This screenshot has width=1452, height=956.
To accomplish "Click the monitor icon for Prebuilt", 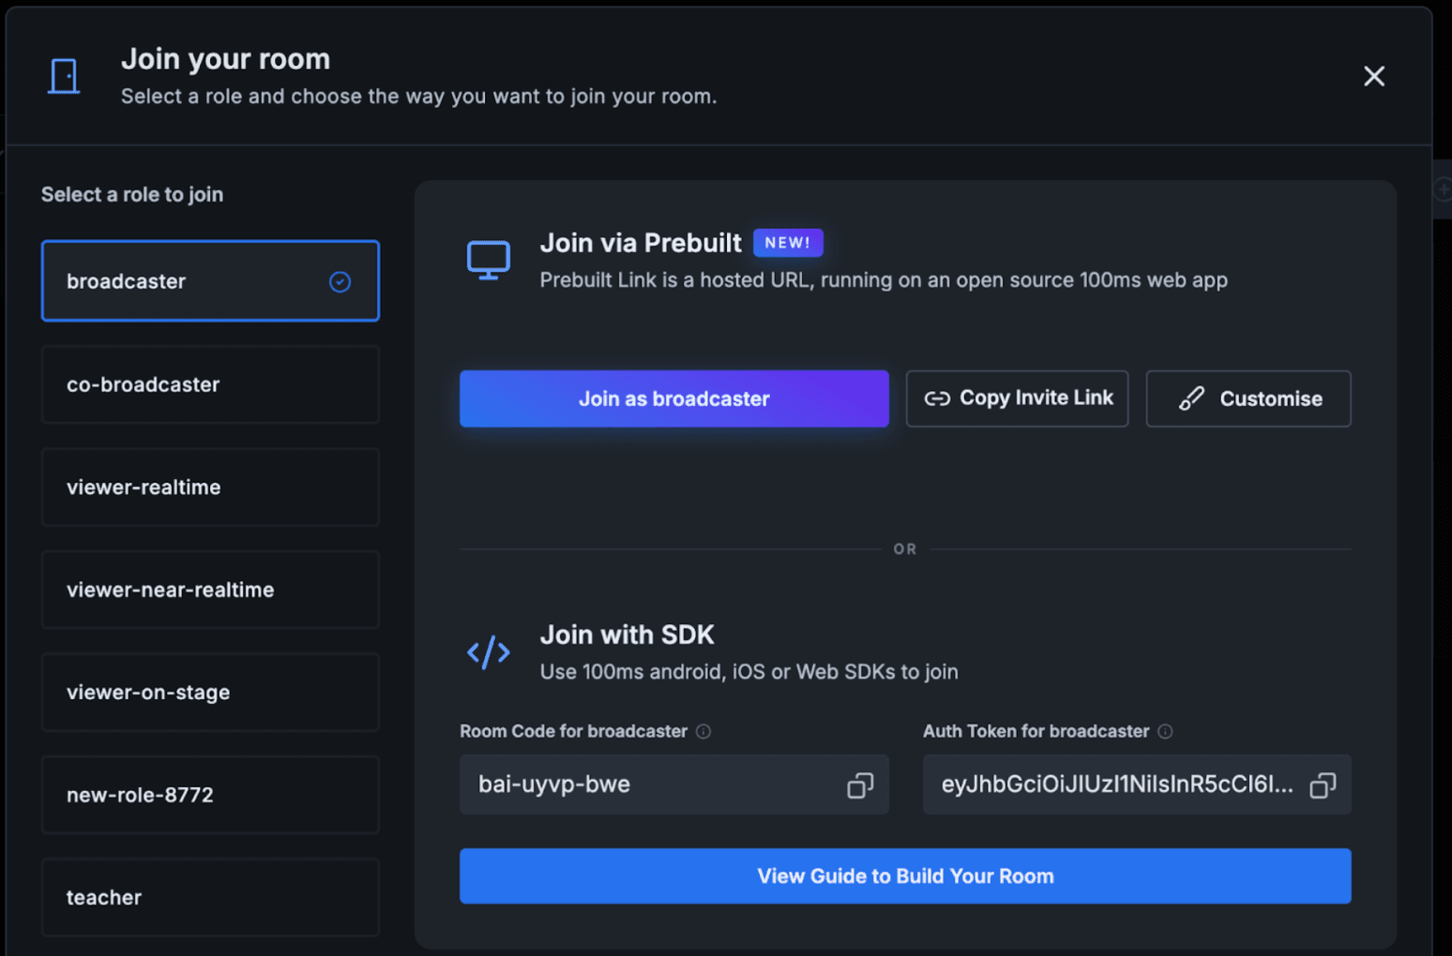I will [x=489, y=261].
